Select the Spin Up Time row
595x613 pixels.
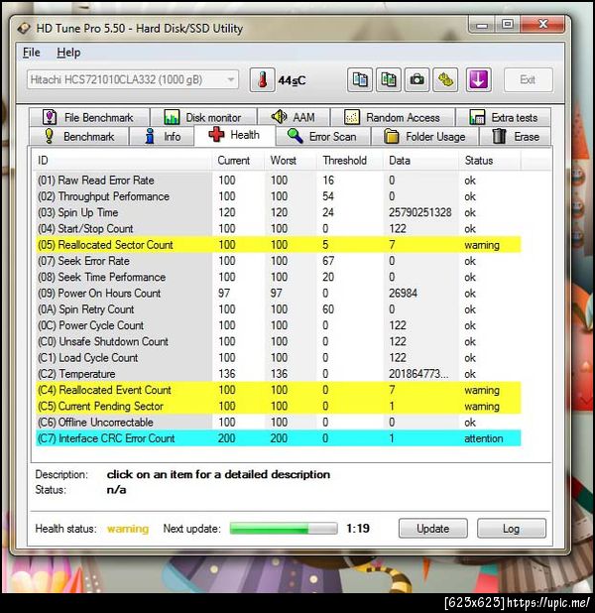coord(279,212)
